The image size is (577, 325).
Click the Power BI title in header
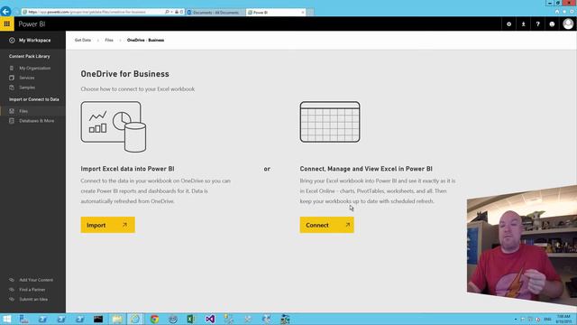(32, 24)
